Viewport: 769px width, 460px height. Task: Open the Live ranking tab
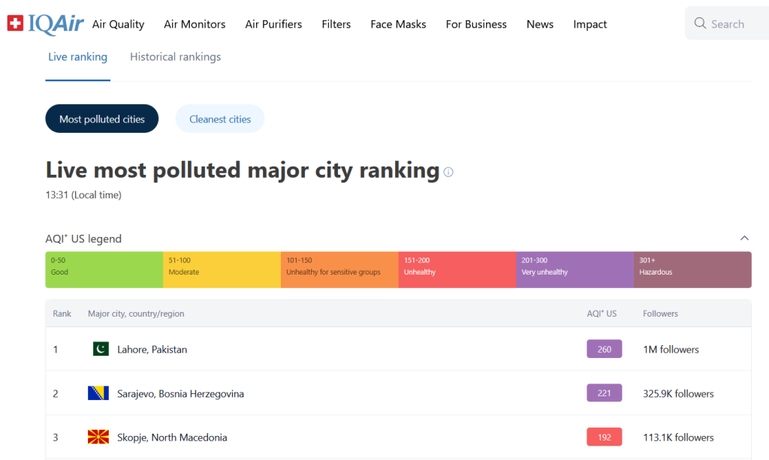point(77,57)
